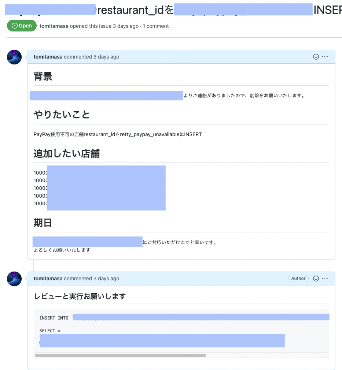The width and height of the screenshot is (342, 370).
Task: Click the 'SELECT *' line in code block
Action: (x=50, y=331)
